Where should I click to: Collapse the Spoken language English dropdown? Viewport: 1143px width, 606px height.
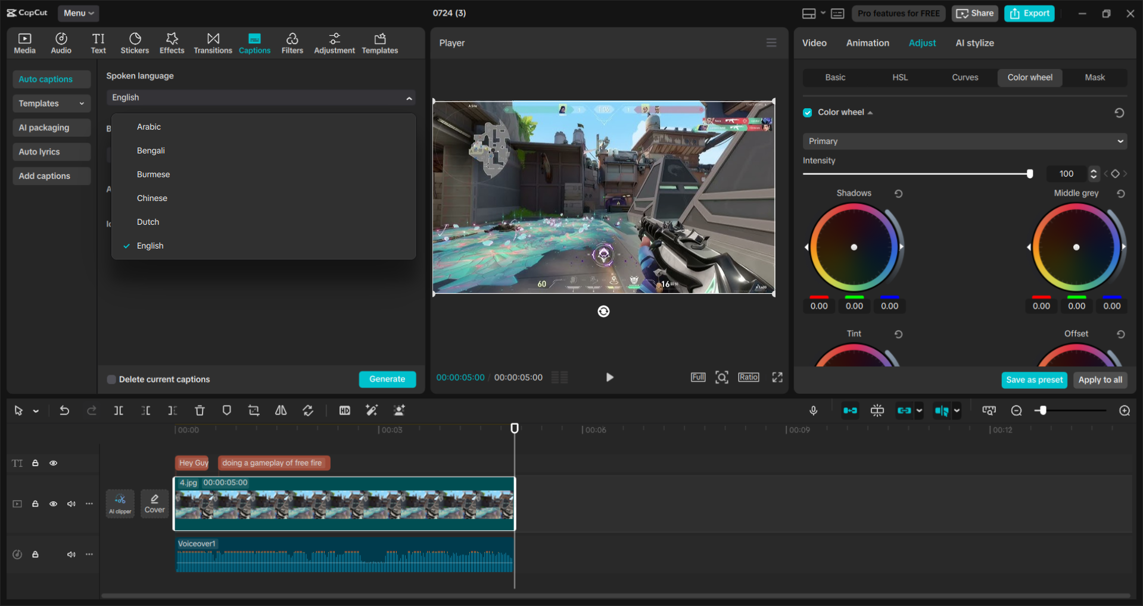pyautogui.click(x=409, y=98)
